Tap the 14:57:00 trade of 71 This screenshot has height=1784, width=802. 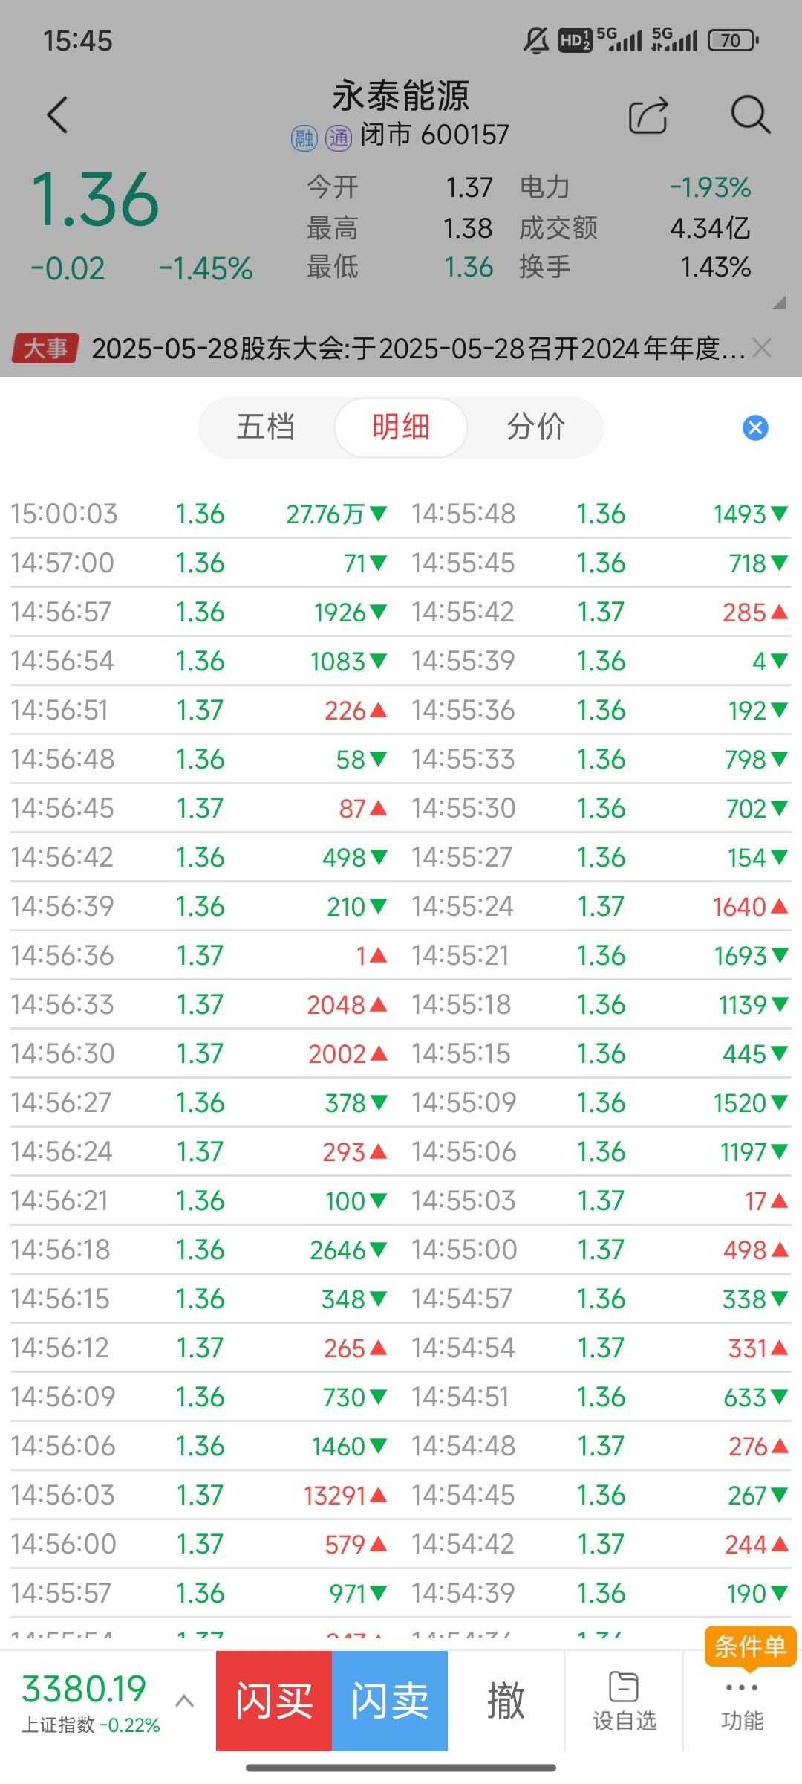(199, 563)
